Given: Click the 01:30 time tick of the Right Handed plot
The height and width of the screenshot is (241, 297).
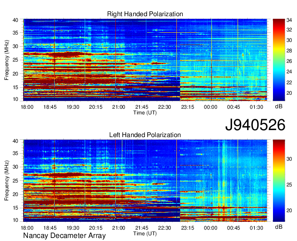Looking at the screenshot, I should pos(257,107).
